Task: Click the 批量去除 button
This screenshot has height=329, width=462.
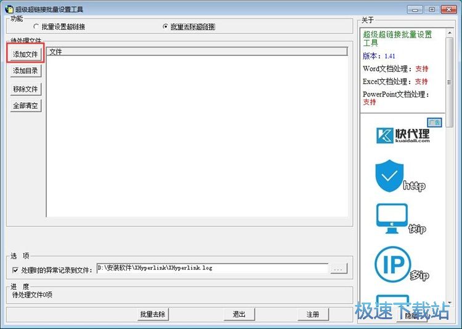Action: [x=152, y=314]
